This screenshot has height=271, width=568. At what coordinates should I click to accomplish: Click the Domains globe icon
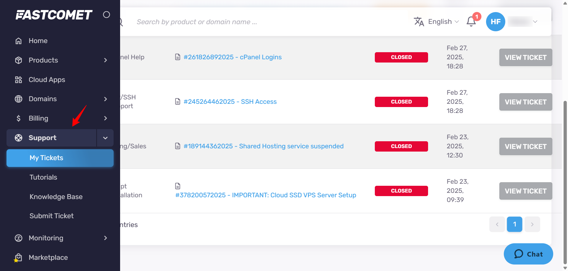(18, 99)
